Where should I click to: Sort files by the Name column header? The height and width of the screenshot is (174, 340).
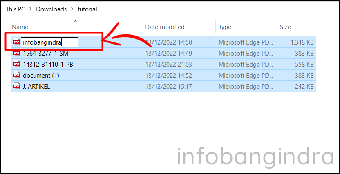pyautogui.click(x=20, y=27)
